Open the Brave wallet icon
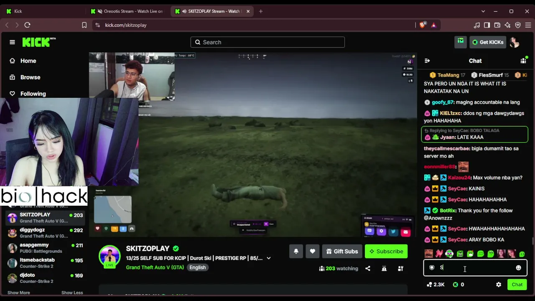This screenshot has width=535, height=301. (x=497, y=25)
